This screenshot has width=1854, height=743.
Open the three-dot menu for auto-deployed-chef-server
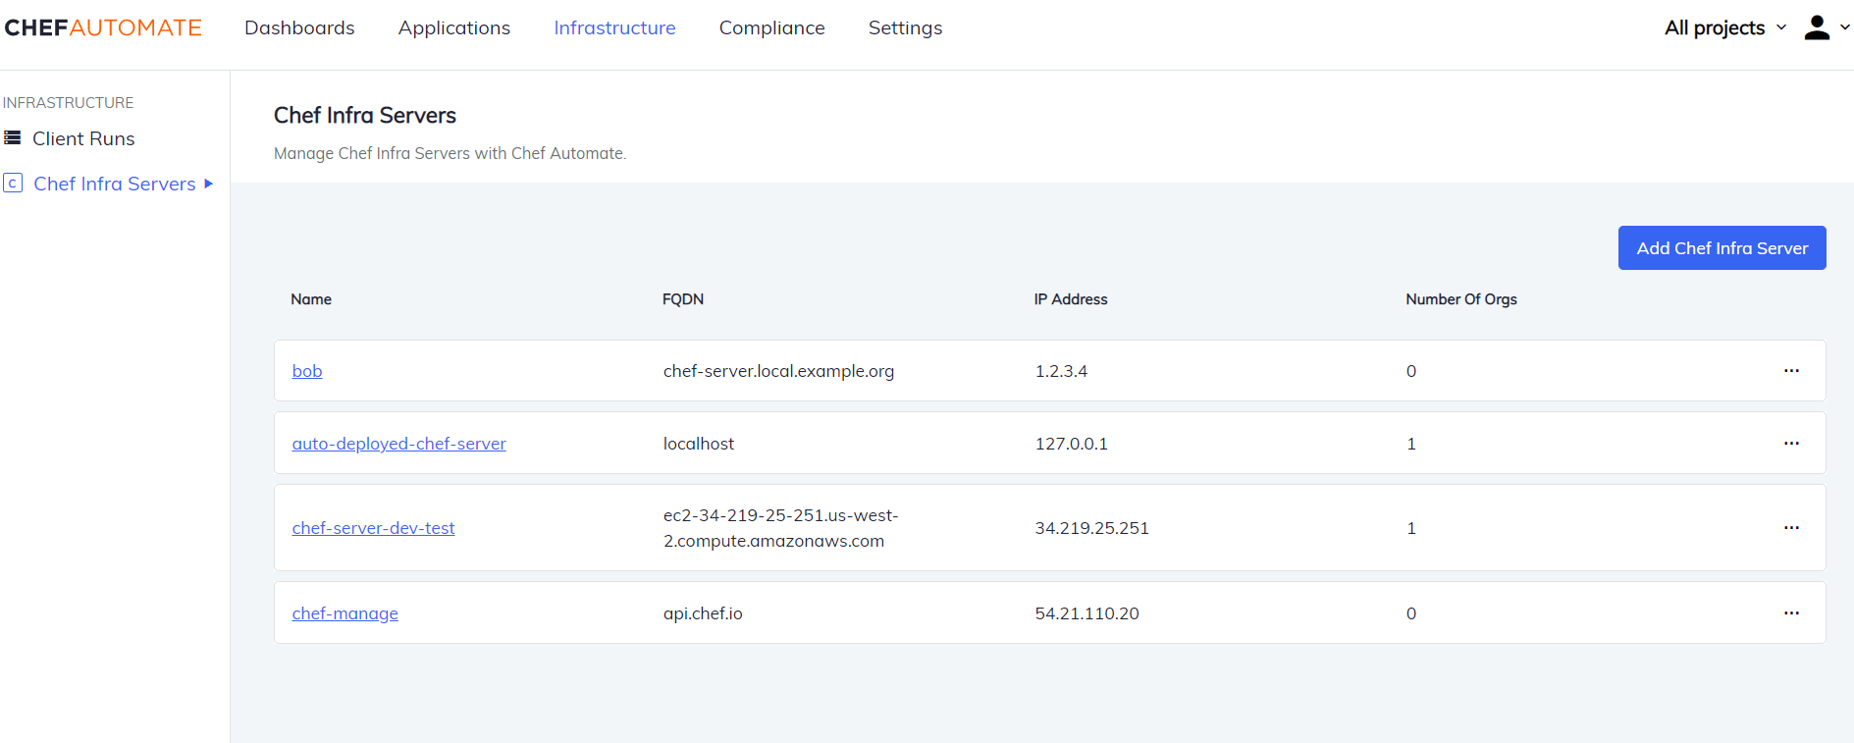1791,444
